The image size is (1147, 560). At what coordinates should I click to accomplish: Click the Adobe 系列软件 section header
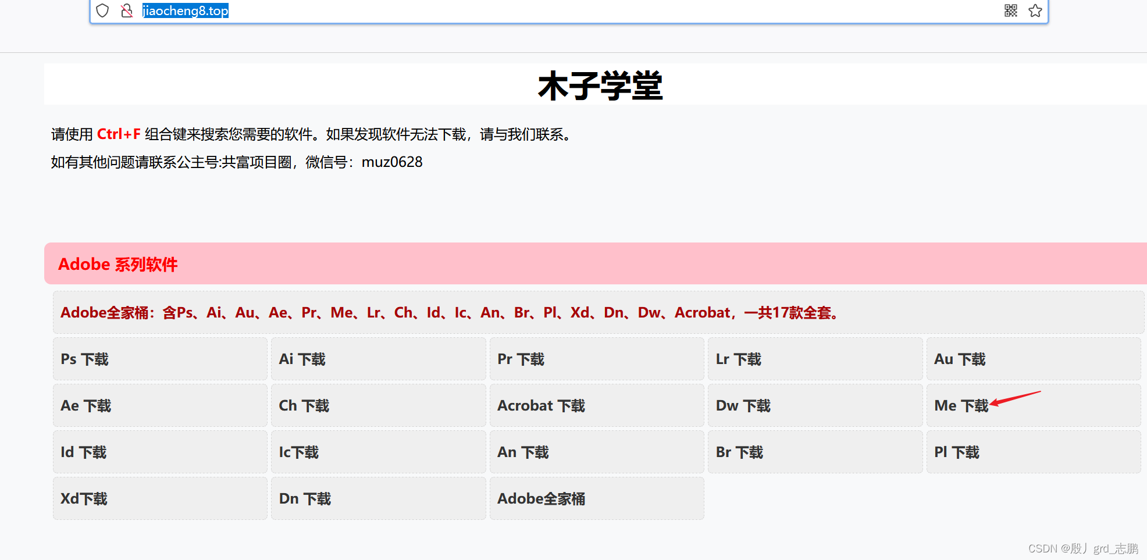[596, 263]
